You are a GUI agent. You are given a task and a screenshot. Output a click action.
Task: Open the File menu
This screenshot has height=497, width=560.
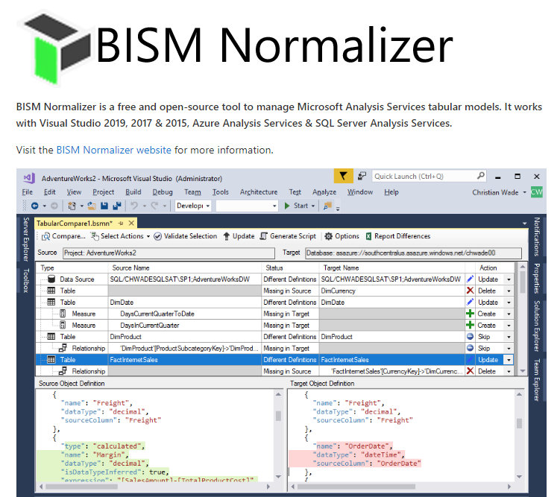click(27, 192)
